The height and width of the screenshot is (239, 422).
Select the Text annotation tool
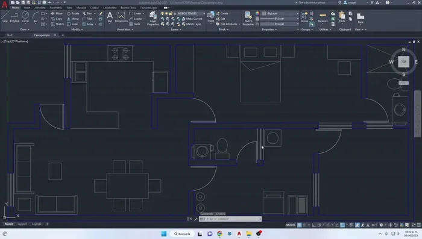[x=110, y=17]
